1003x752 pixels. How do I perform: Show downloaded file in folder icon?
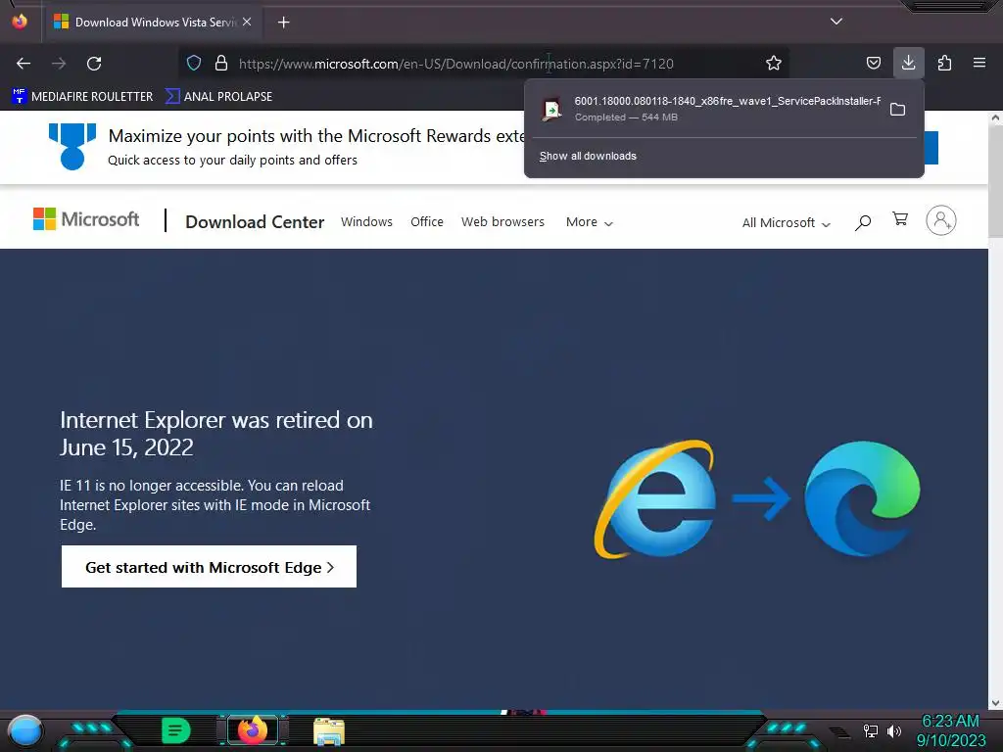point(897,110)
